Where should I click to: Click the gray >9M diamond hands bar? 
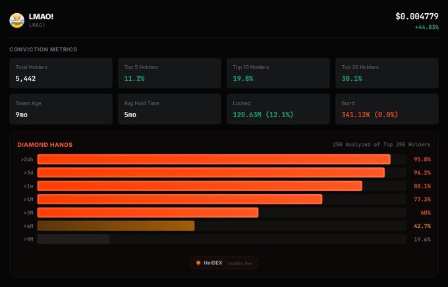pyautogui.click(x=73, y=239)
